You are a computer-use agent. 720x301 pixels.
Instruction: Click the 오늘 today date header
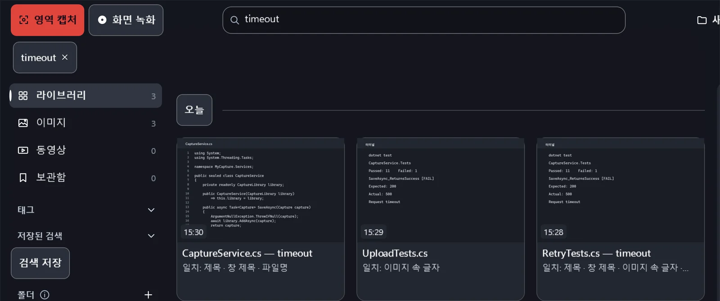pos(194,110)
